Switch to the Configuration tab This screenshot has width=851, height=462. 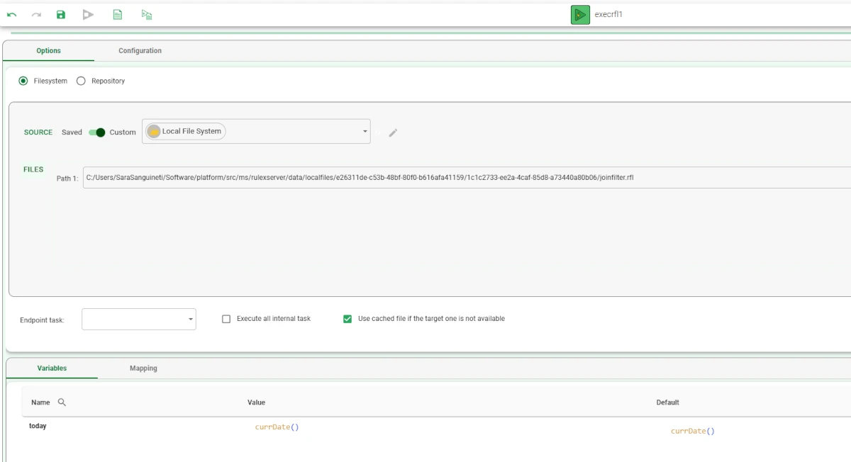tap(140, 51)
